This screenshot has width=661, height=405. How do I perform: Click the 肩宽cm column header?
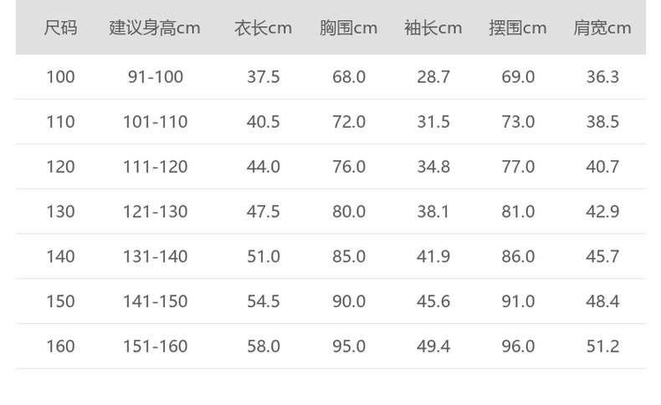coord(602,28)
